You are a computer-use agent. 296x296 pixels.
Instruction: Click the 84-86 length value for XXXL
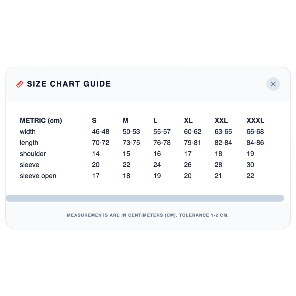(x=255, y=143)
